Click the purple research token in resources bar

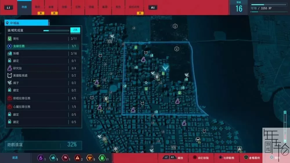[x=41, y=158]
